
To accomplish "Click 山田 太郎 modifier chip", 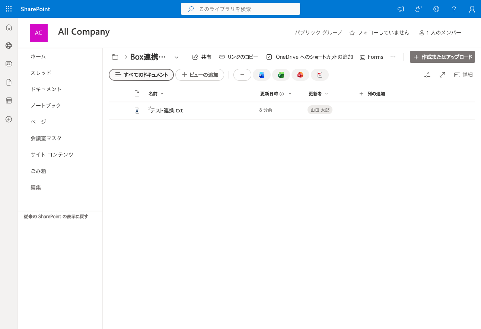I will [320, 110].
